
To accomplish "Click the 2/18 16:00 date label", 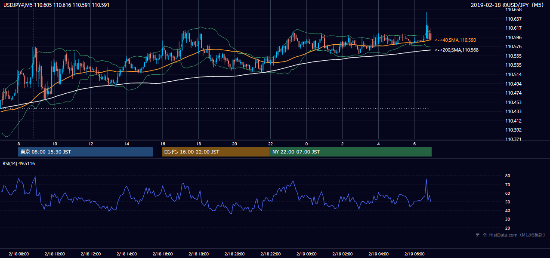I will point(162,254).
